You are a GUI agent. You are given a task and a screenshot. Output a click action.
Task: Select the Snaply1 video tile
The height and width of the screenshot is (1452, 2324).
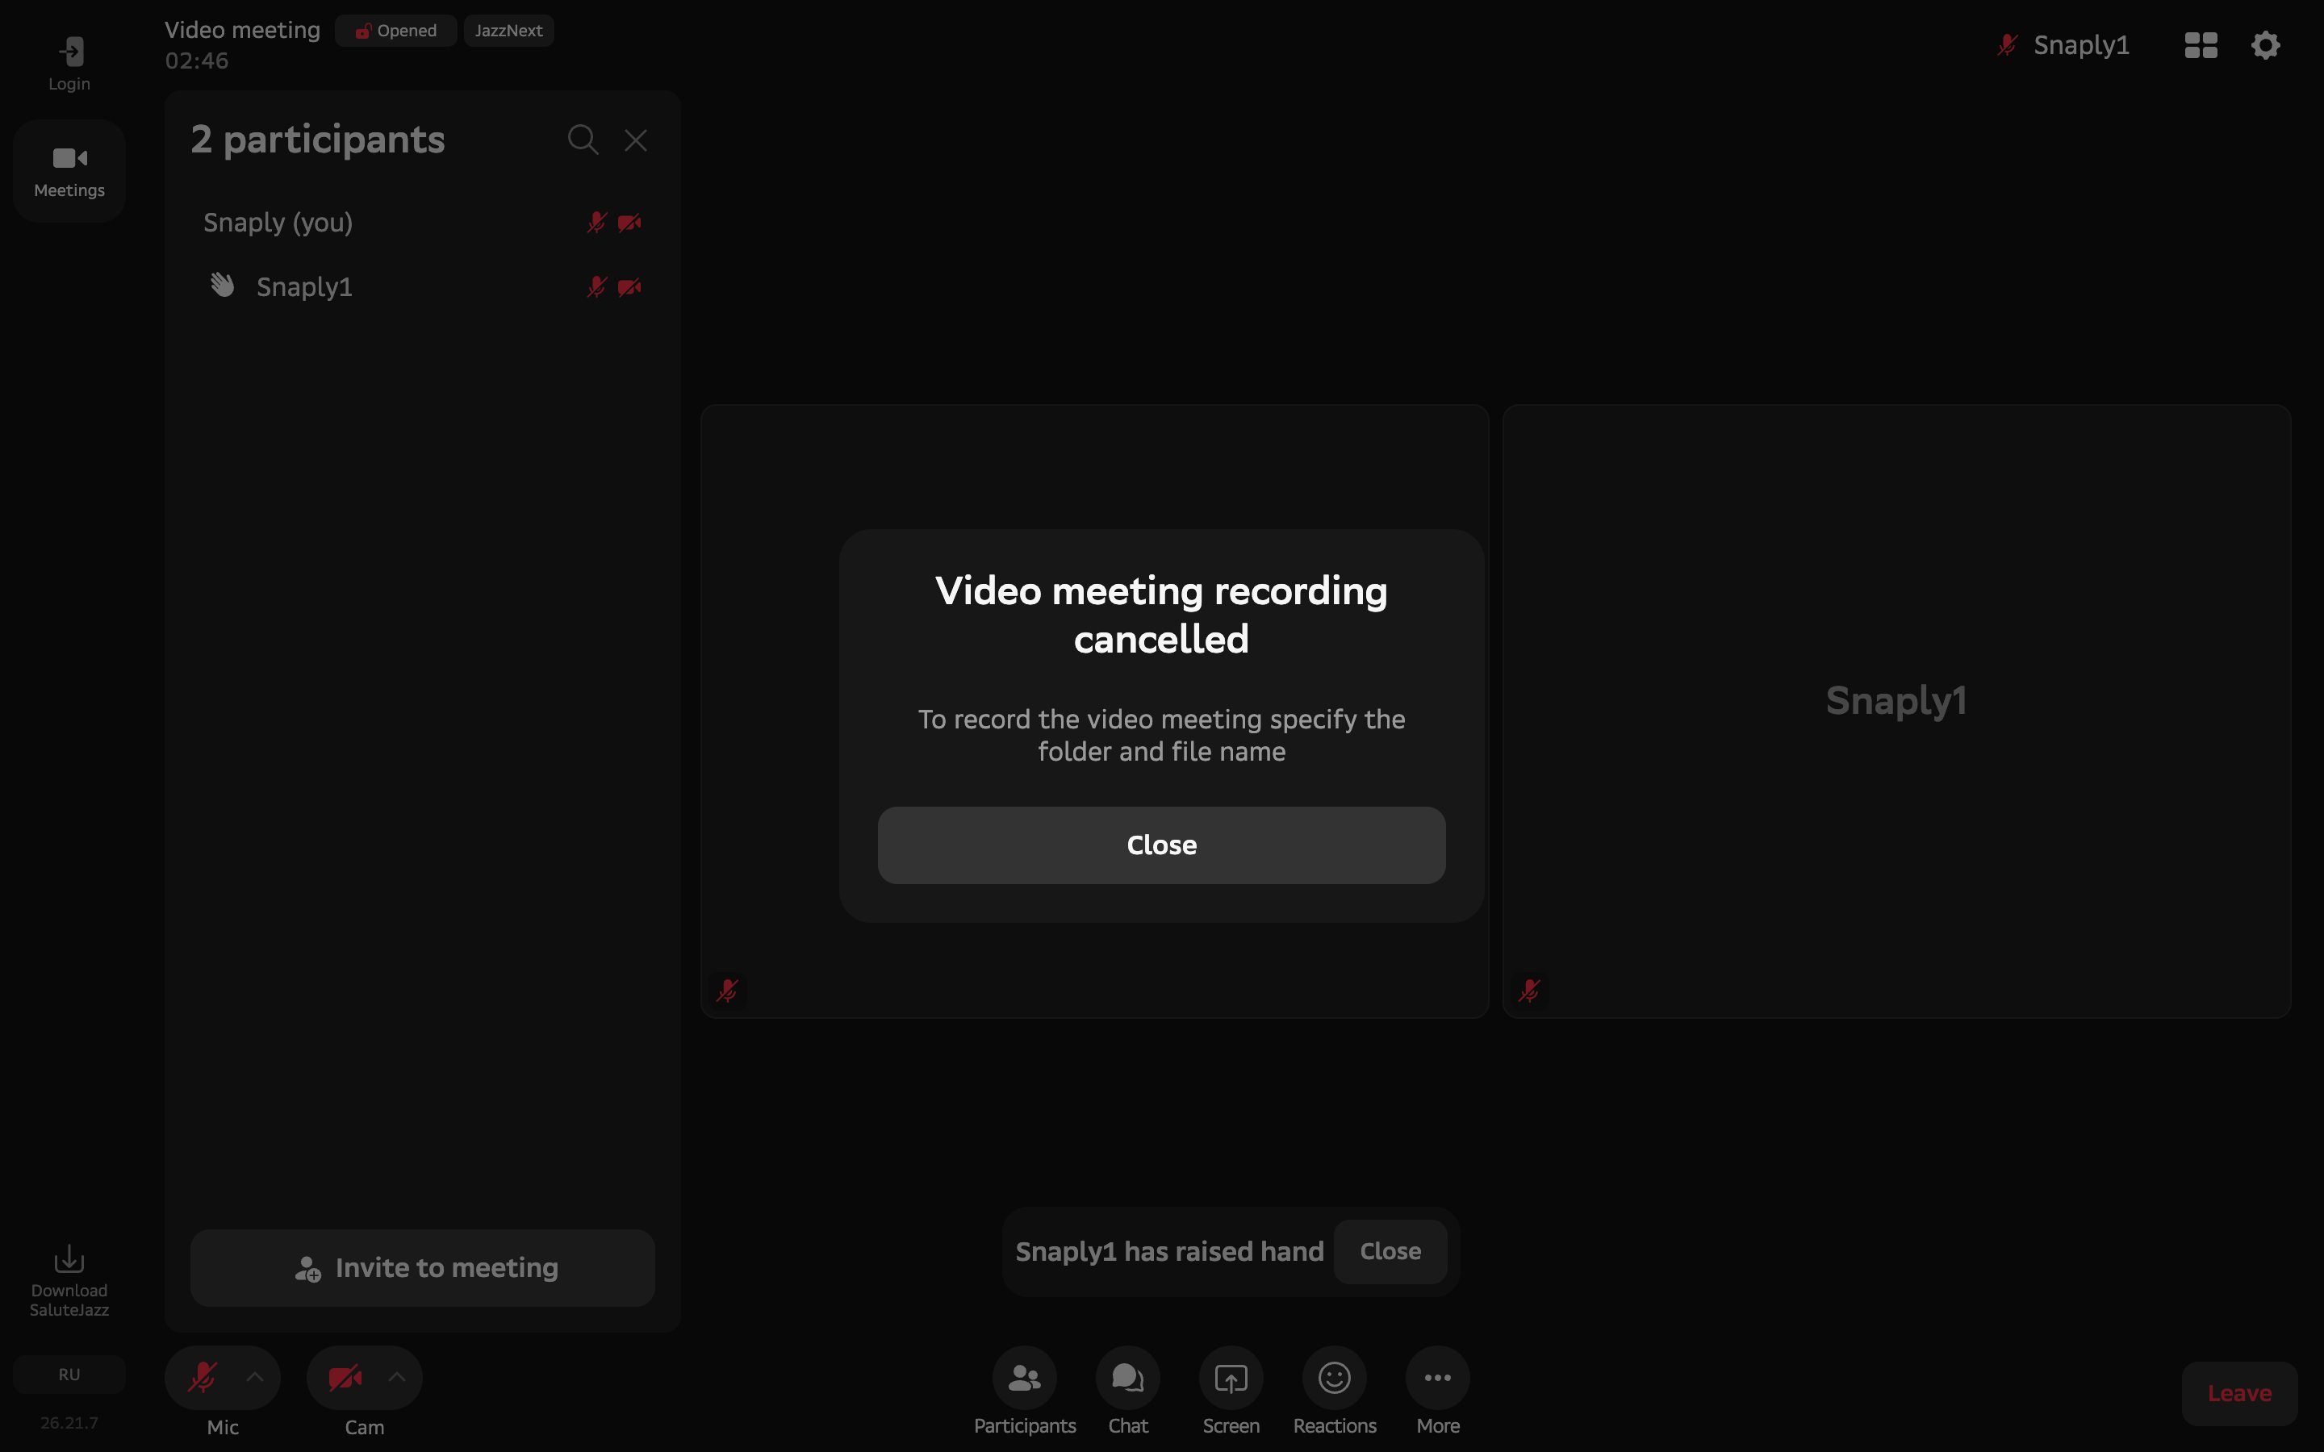click(1896, 711)
